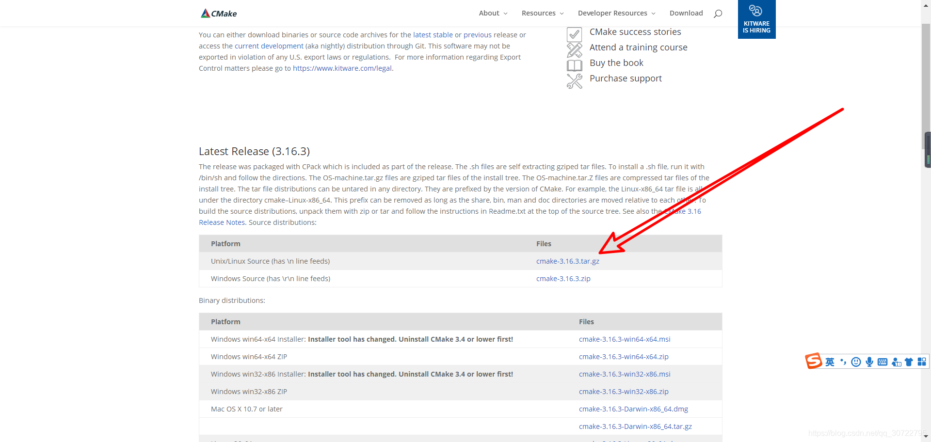The height and width of the screenshot is (442, 931).
Task: Open the Sogou soft keyboard icon
Action: click(883, 362)
